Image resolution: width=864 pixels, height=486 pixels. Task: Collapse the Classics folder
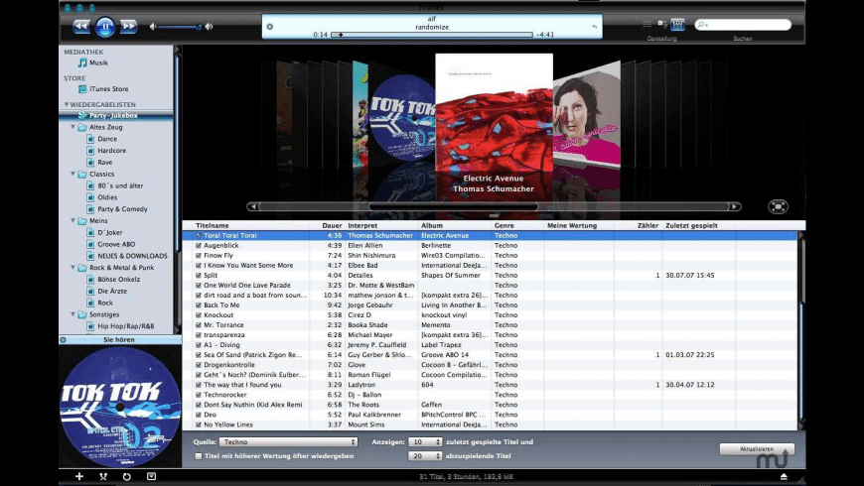pyautogui.click(x=72, y=174)
